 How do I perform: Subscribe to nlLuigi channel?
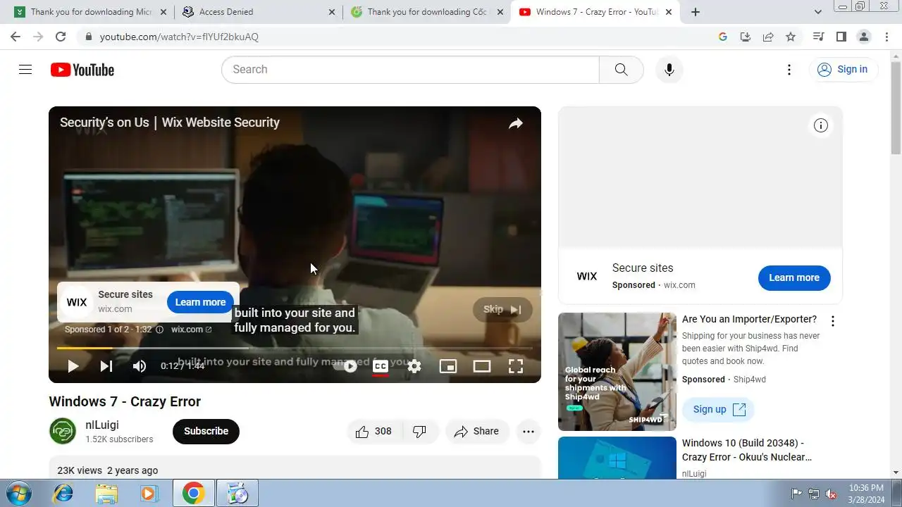click(x=206, y=431)
